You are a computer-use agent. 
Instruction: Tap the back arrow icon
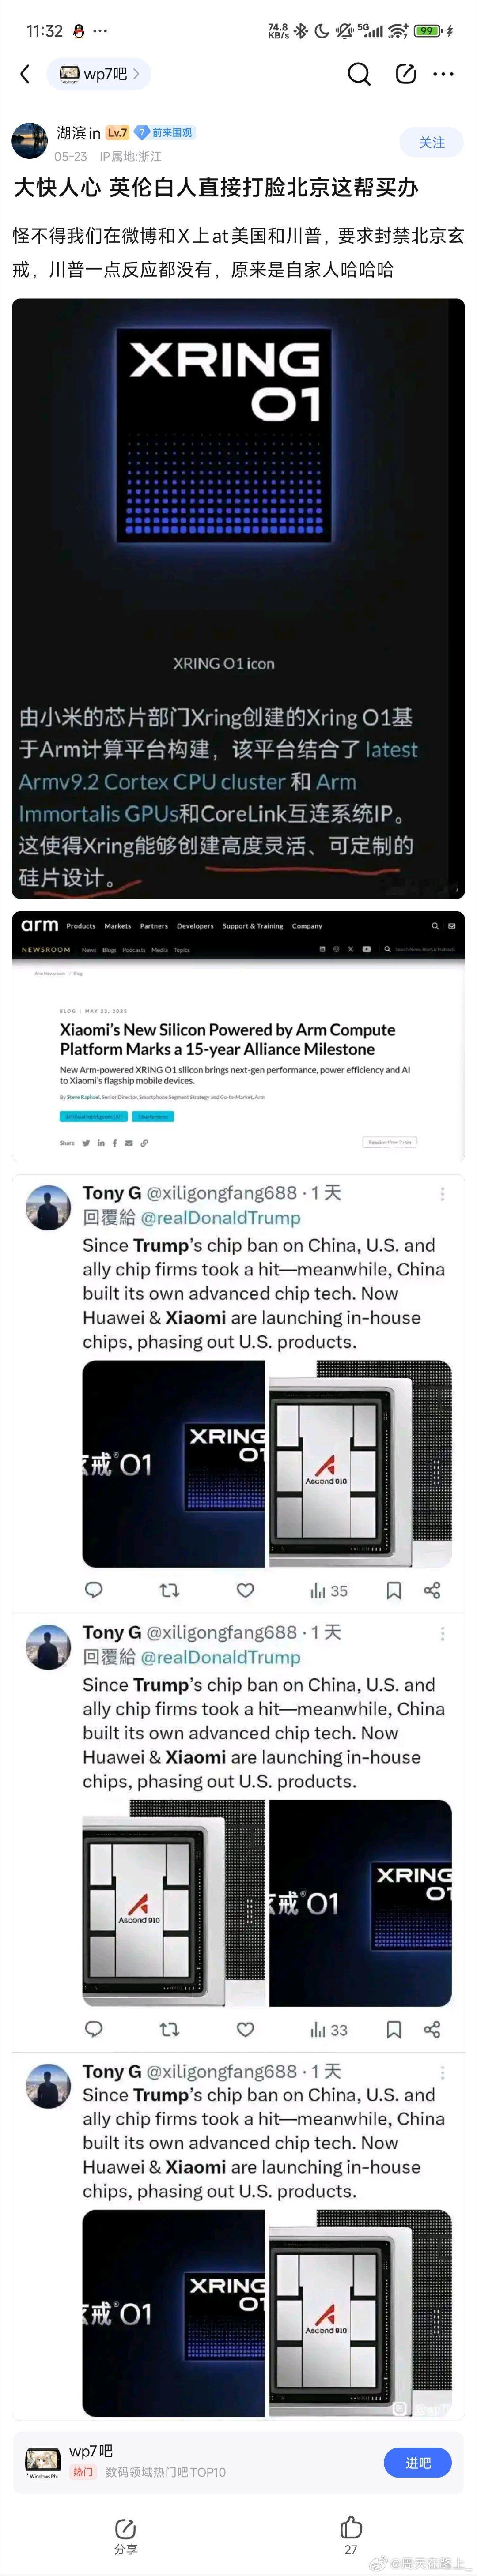click(26, 74)
